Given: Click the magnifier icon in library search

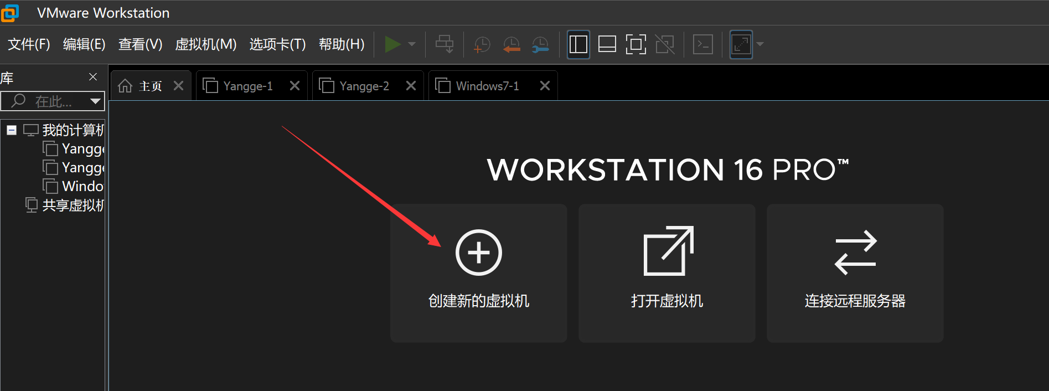Looking at the screenshot, I should click(x=18, y=101).
